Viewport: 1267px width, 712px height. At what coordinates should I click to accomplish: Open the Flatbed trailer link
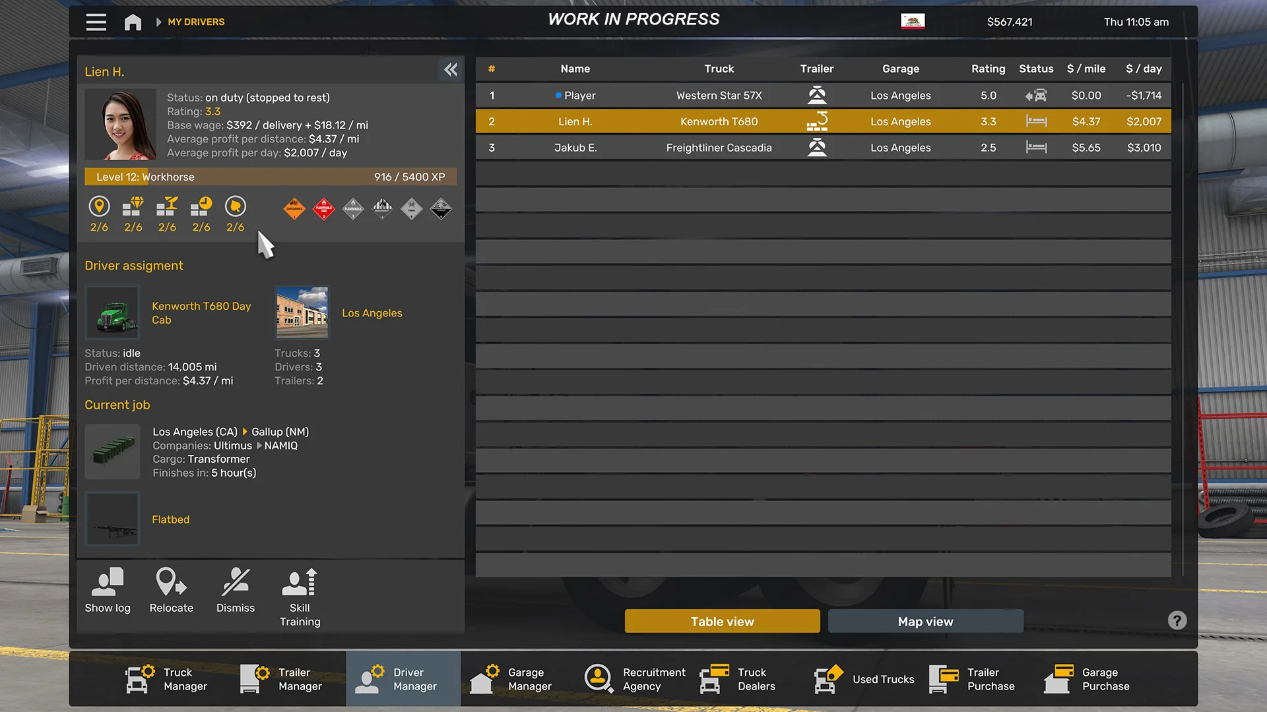click(170, 519)
